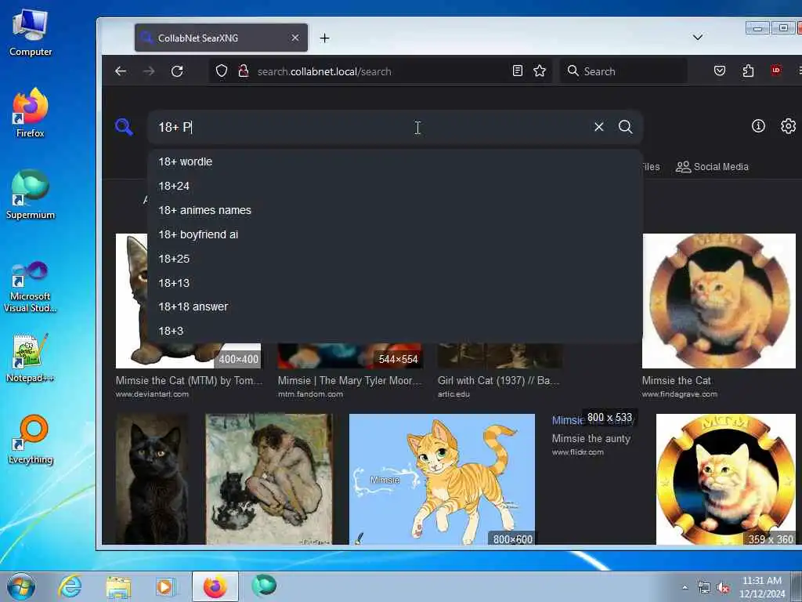The width and height of the screenshot is (802, 602).
Task: Open the SearXNG about info icon
Action: 758,126
